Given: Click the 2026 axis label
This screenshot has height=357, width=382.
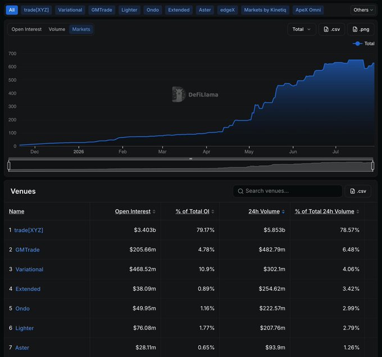Looking at the screenshot, I should (79, 152).
